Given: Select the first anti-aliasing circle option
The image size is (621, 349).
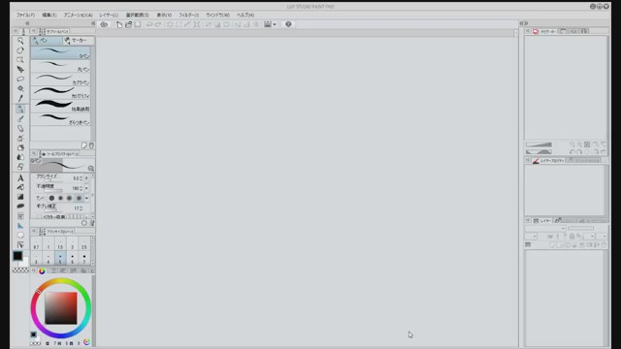Looking at the screenshot, I should 51,198.
